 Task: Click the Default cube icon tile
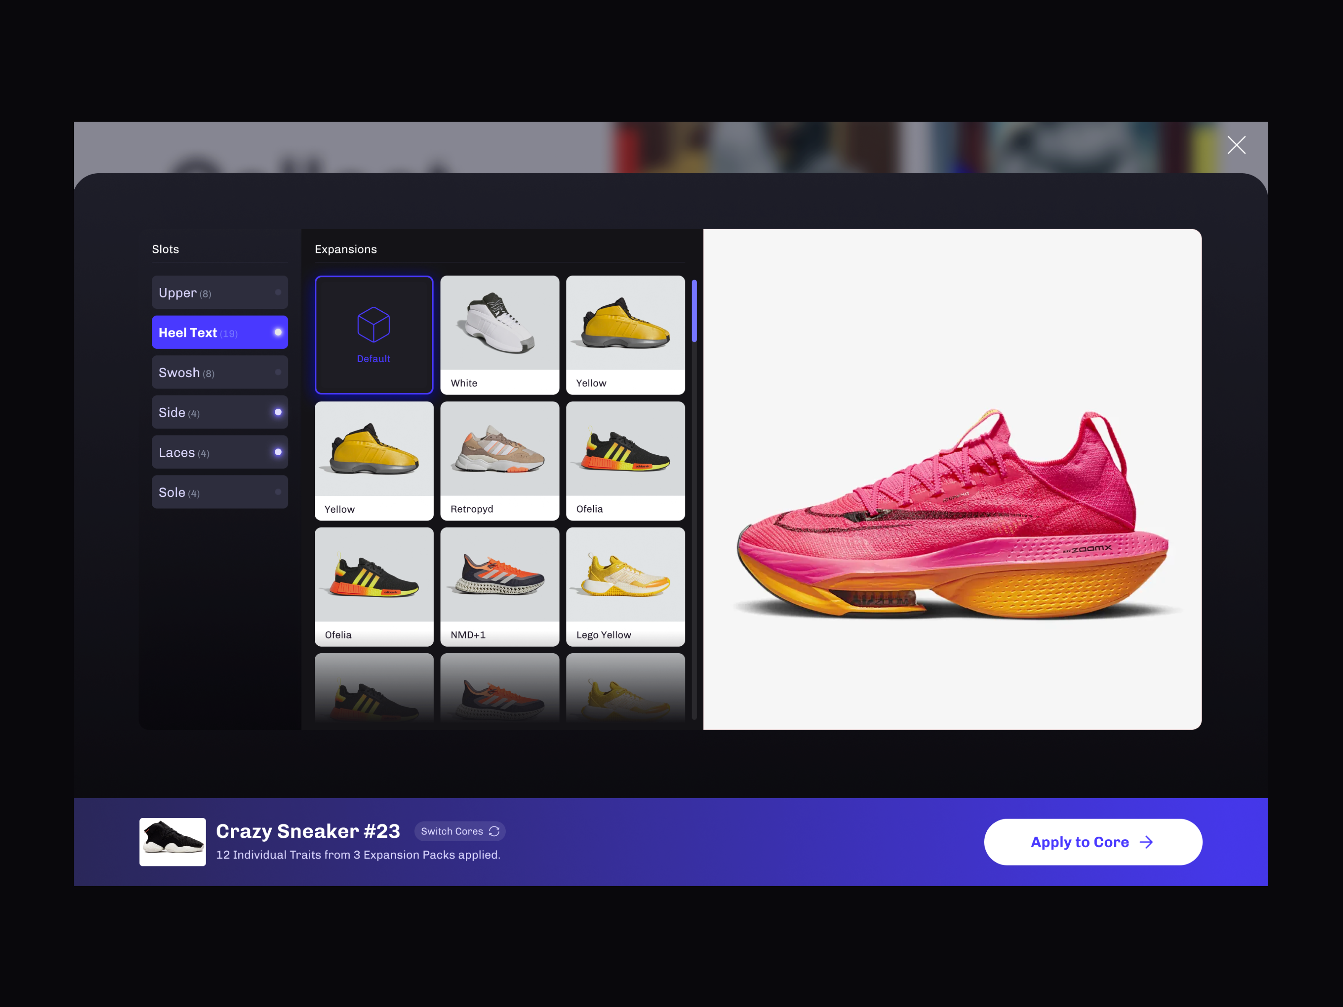374,334
